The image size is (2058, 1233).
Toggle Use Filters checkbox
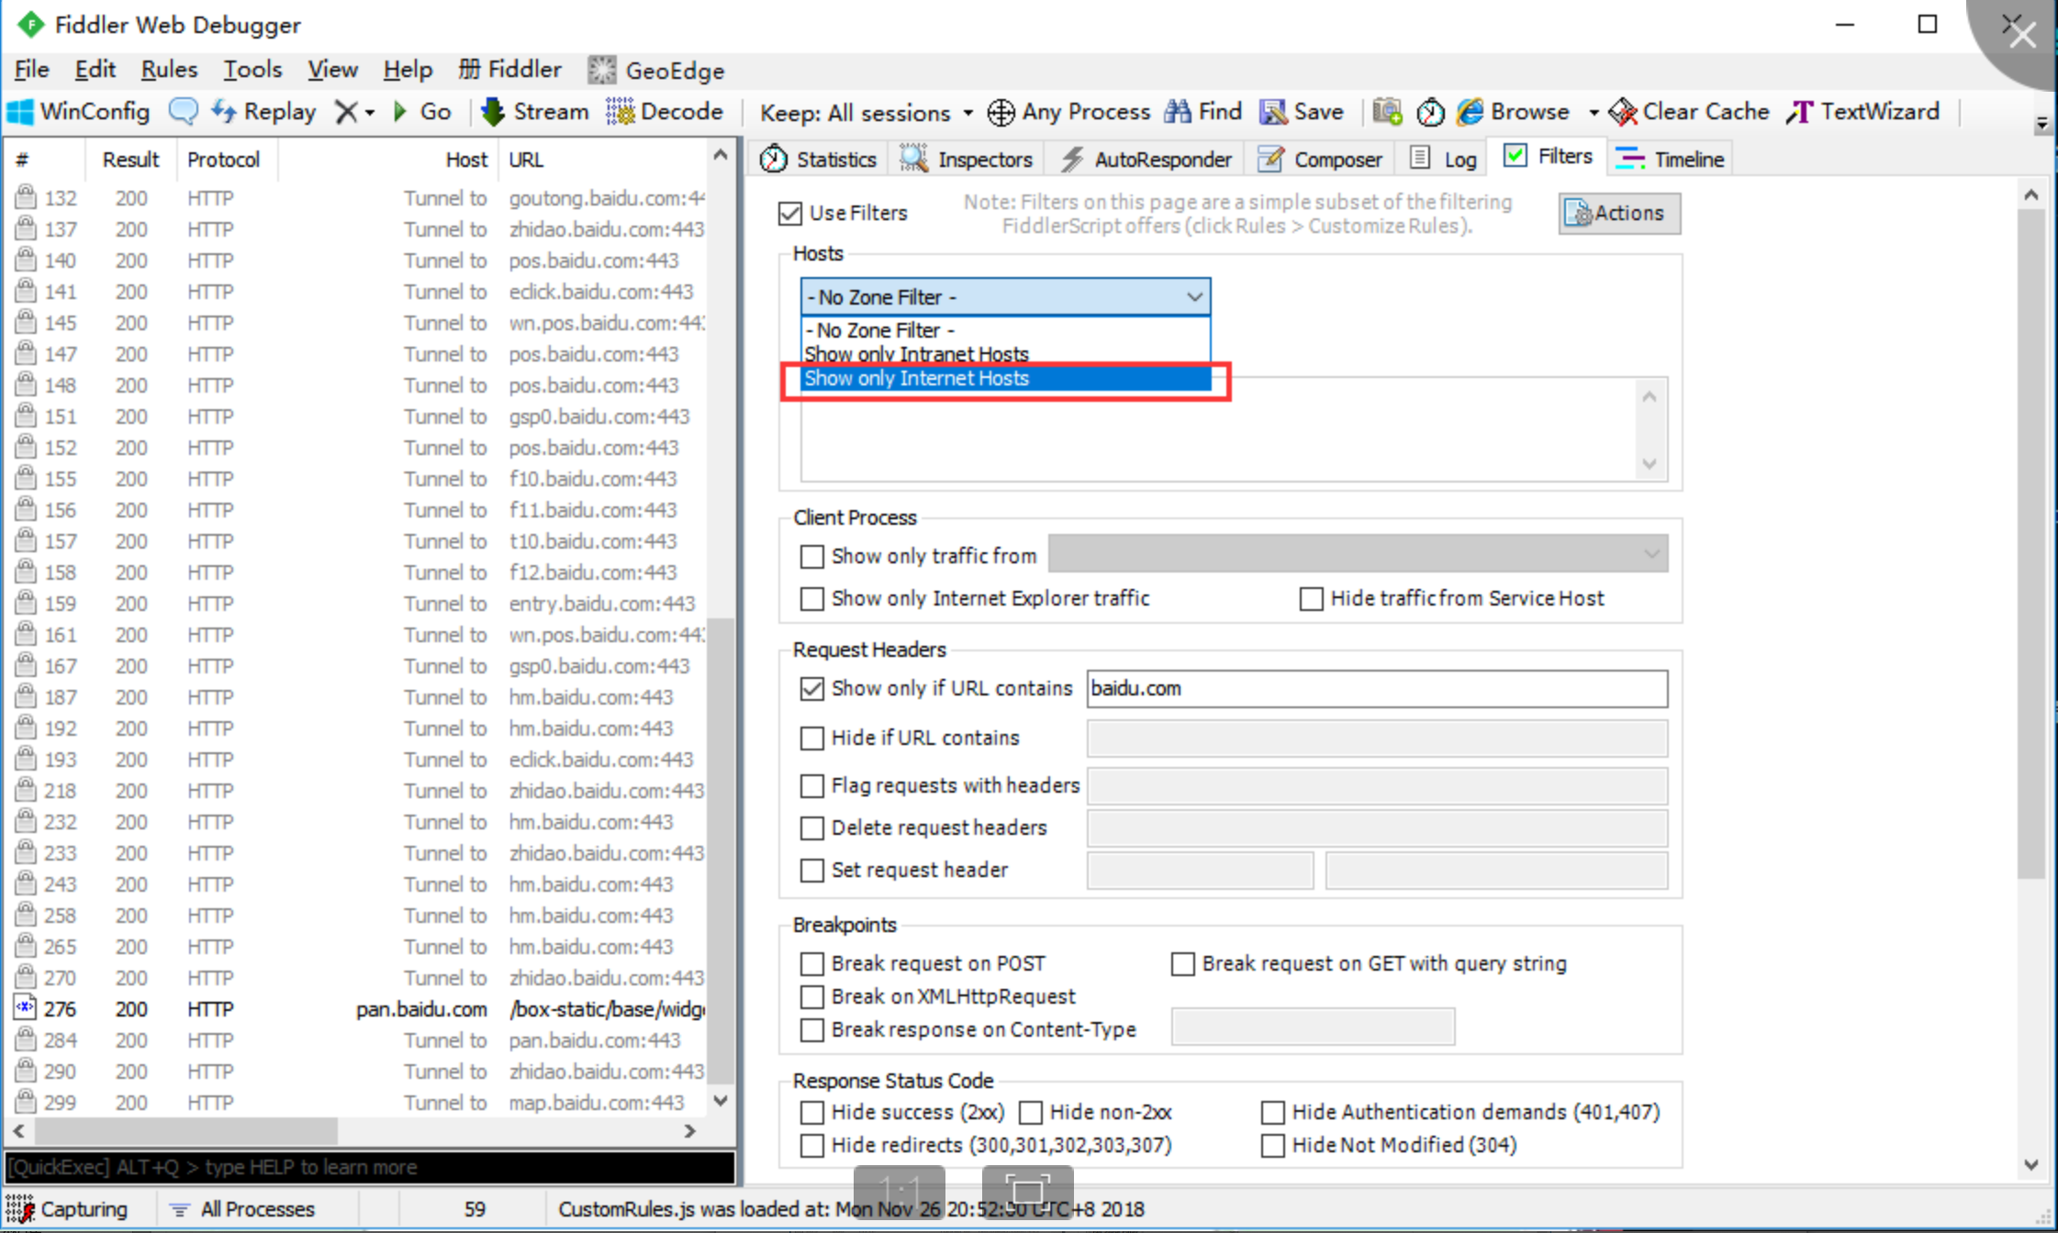coord(789,213)
